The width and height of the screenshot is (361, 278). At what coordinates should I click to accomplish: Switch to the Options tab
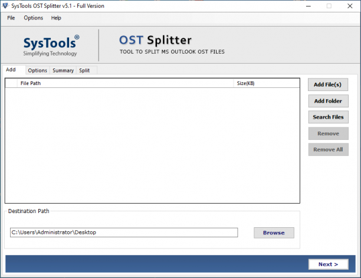coord(37,70)
